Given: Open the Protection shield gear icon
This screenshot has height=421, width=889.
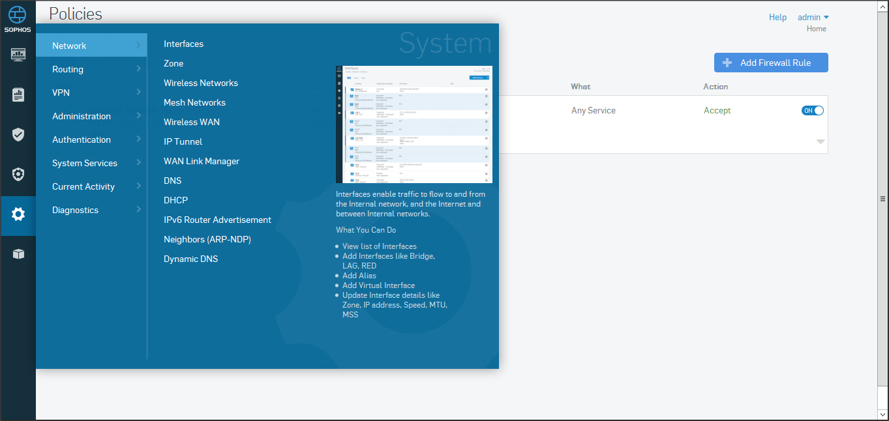Looking at the screenshot, I should pyautogui.click(x=18, y=174).
